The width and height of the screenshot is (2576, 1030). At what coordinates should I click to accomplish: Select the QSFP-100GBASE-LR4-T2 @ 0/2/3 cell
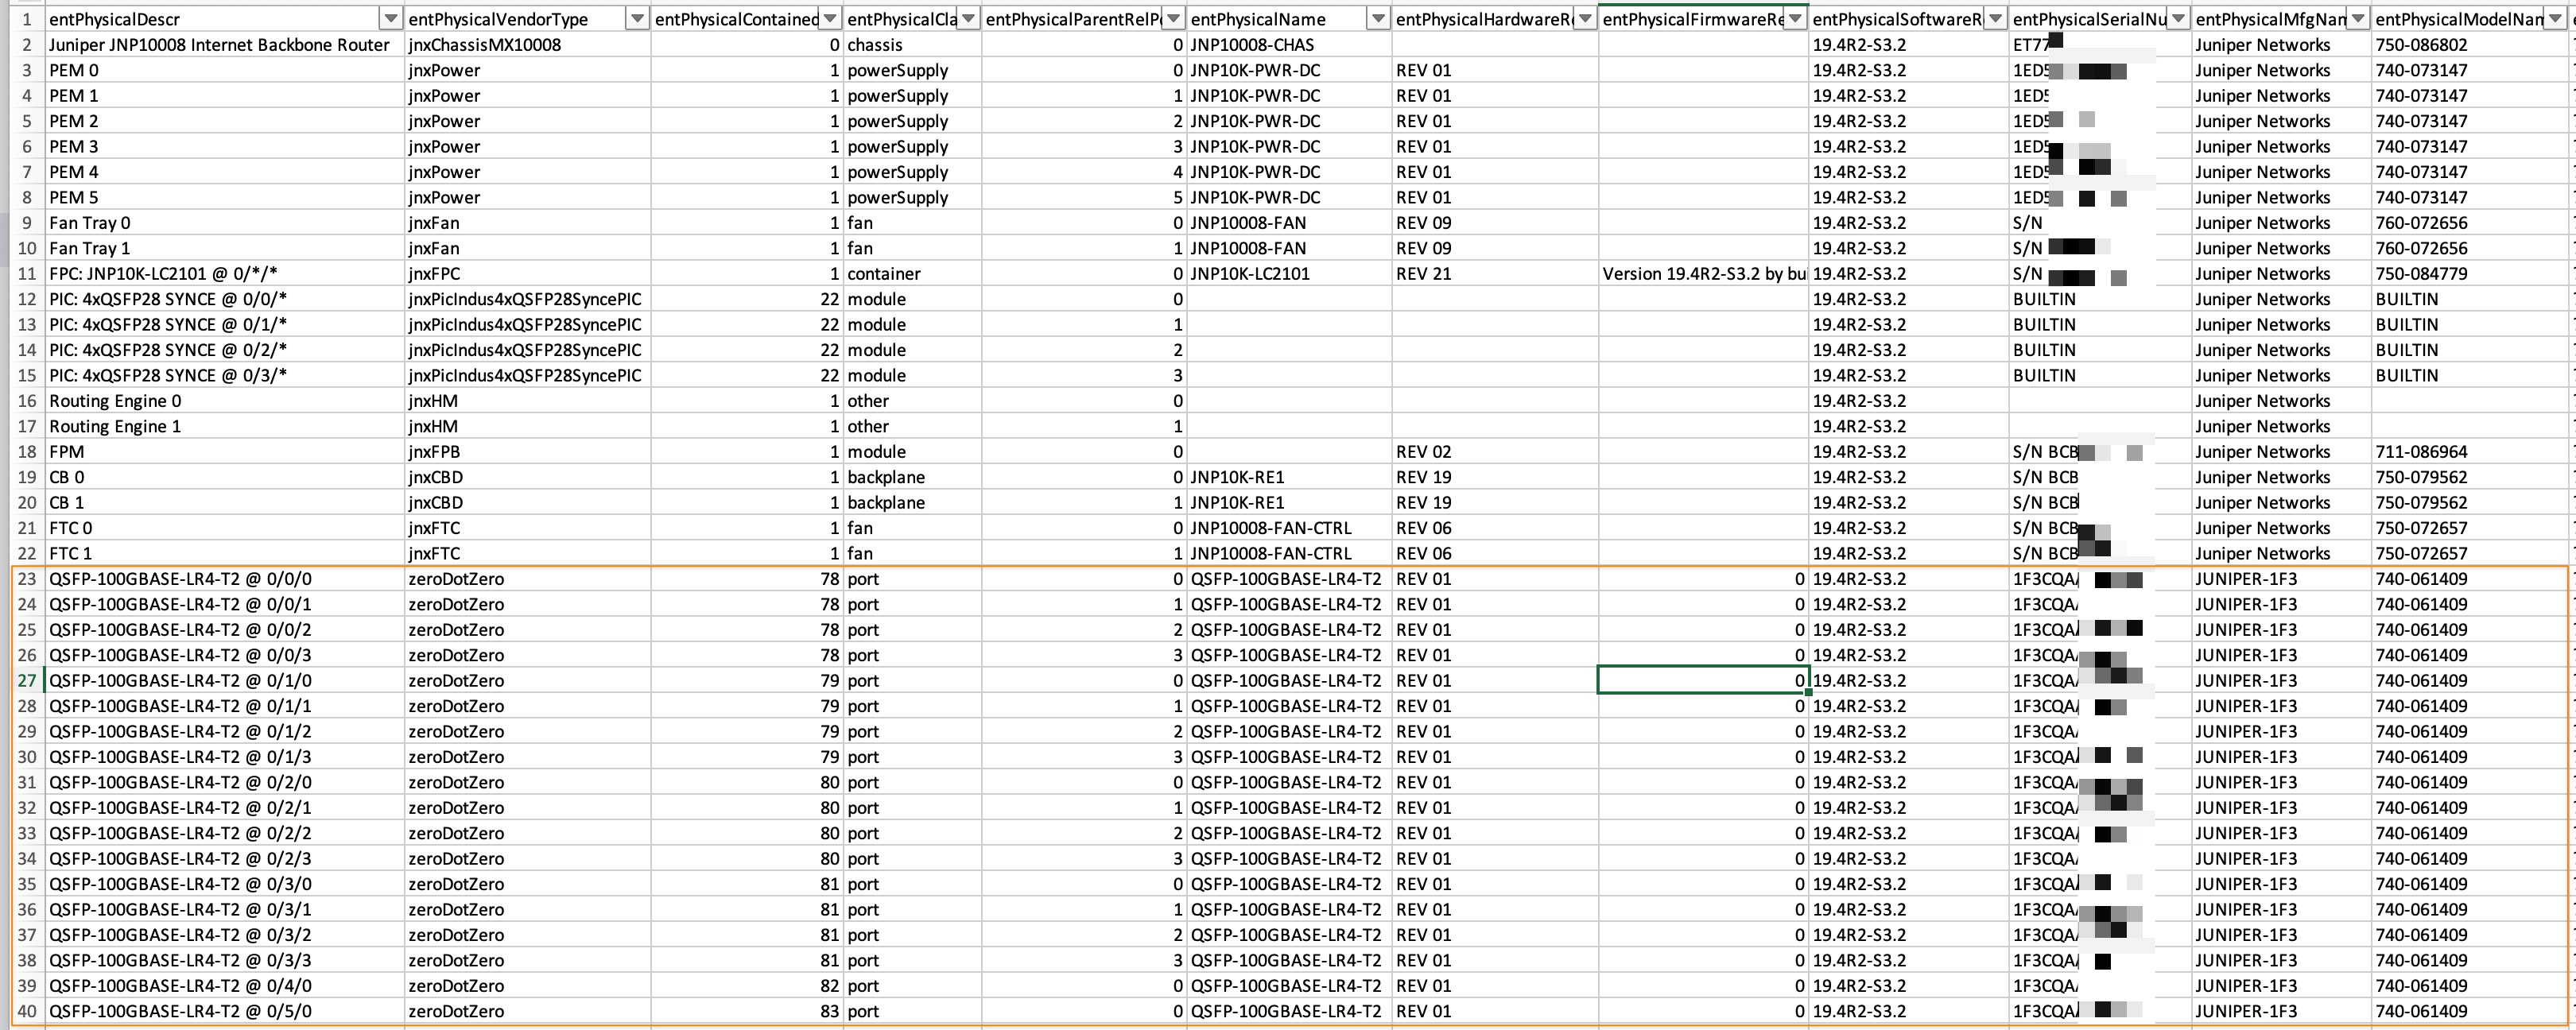coord(224,859)
